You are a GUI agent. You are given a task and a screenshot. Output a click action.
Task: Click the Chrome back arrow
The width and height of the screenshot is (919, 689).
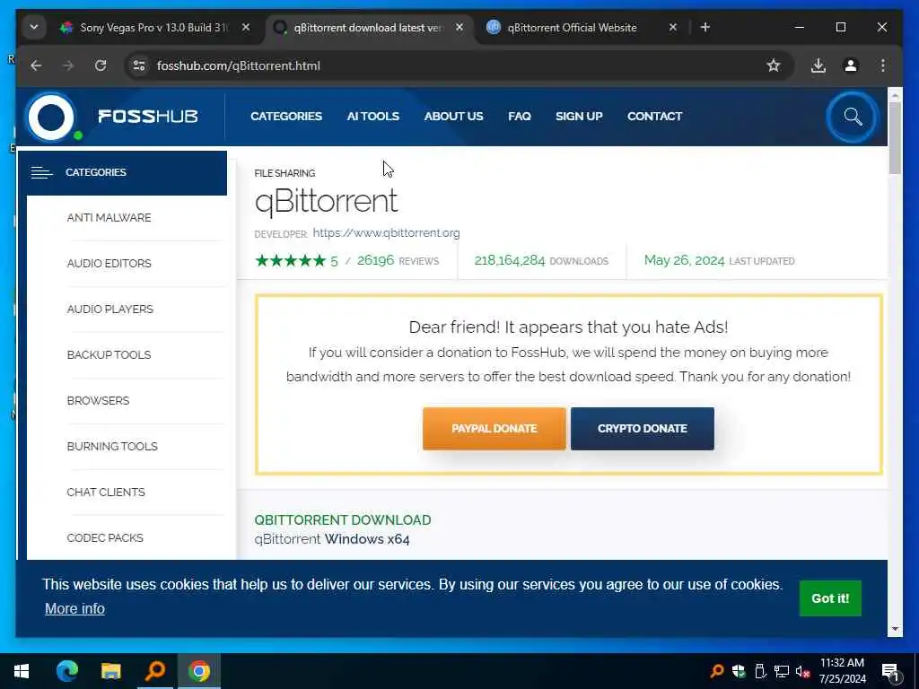pos(36,65)
